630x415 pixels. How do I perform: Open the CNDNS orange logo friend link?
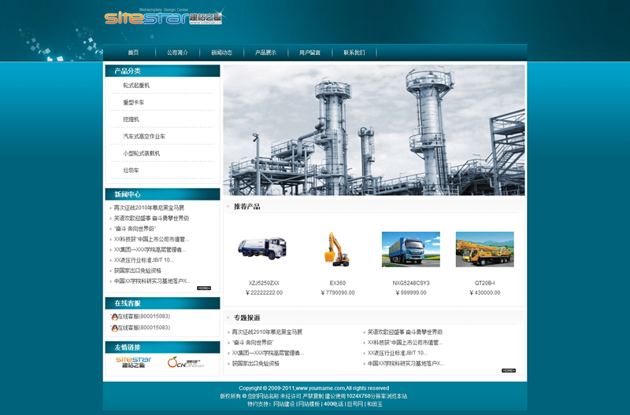(x=185, y=362)
